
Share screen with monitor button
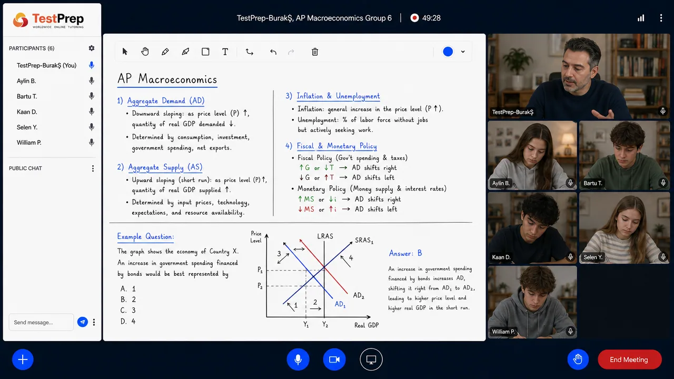pos(371,360)
